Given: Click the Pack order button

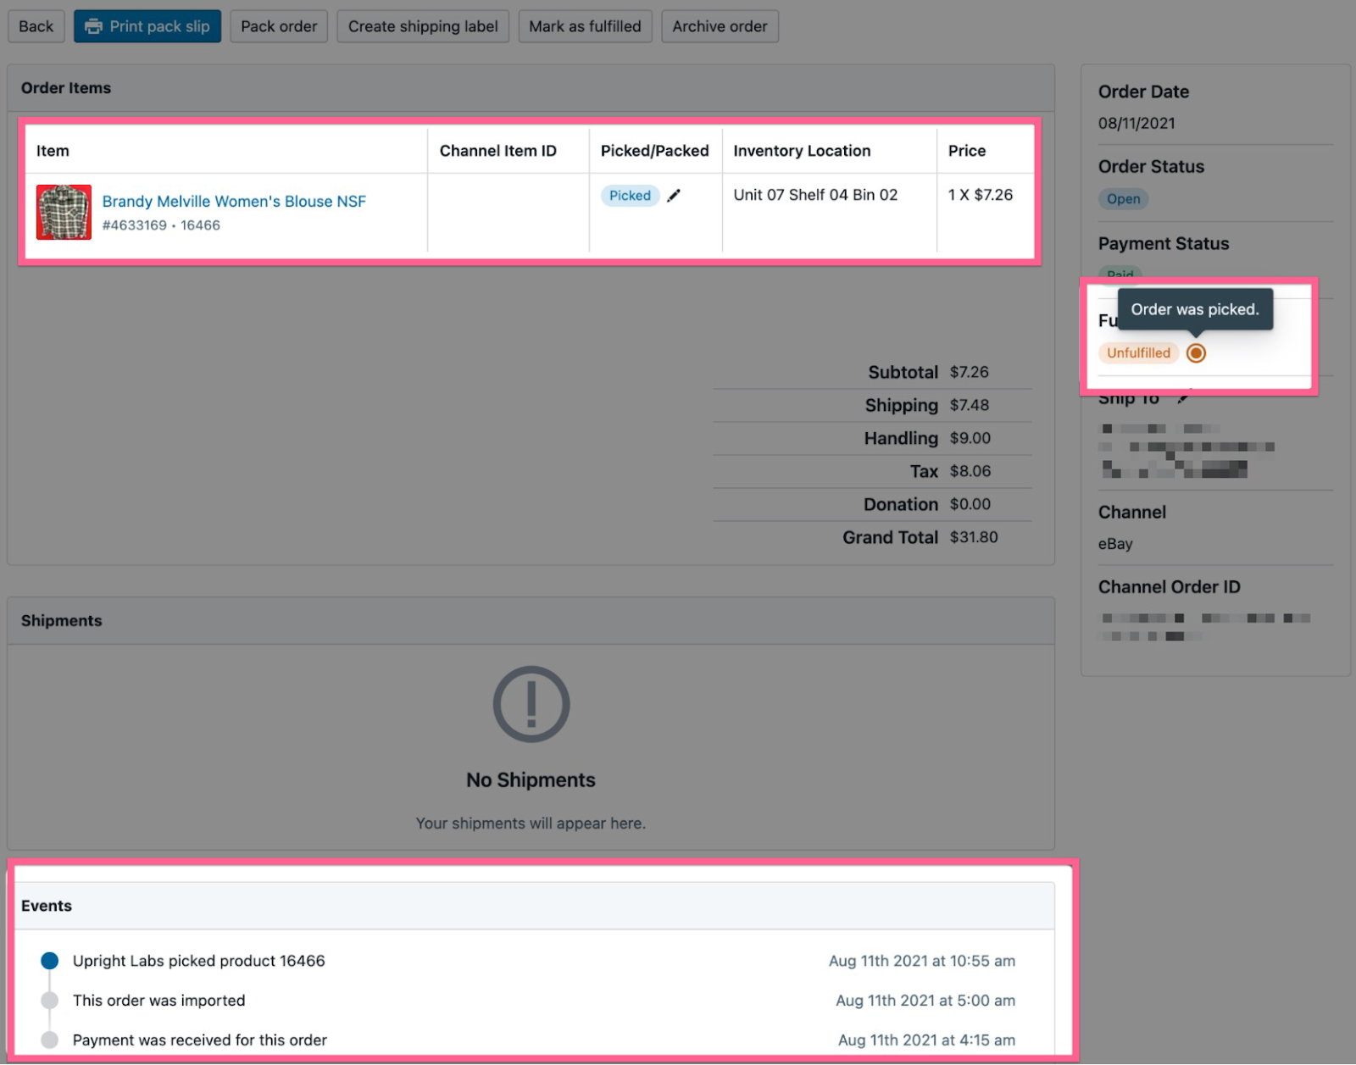Looking at the screenshot, I should [279, 26].
